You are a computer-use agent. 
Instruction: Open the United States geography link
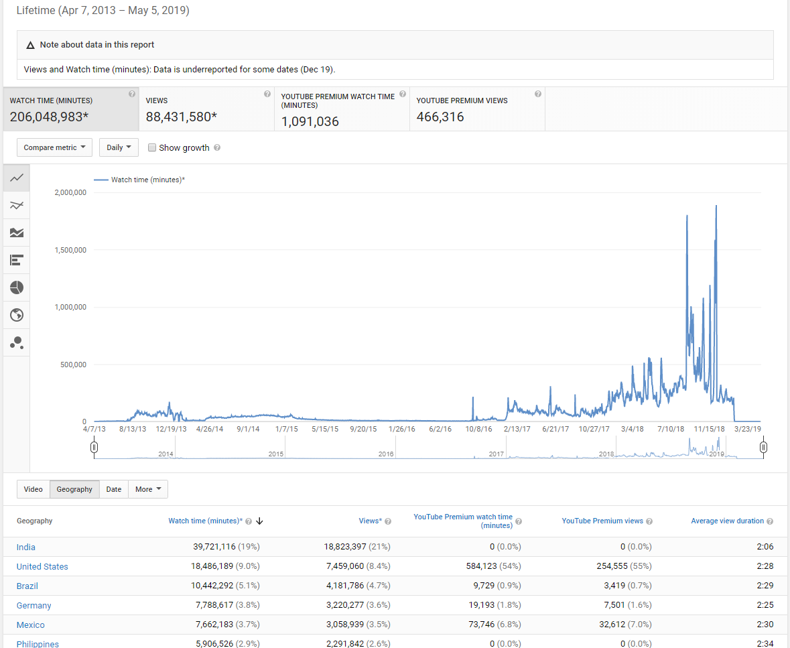[42, 566]
